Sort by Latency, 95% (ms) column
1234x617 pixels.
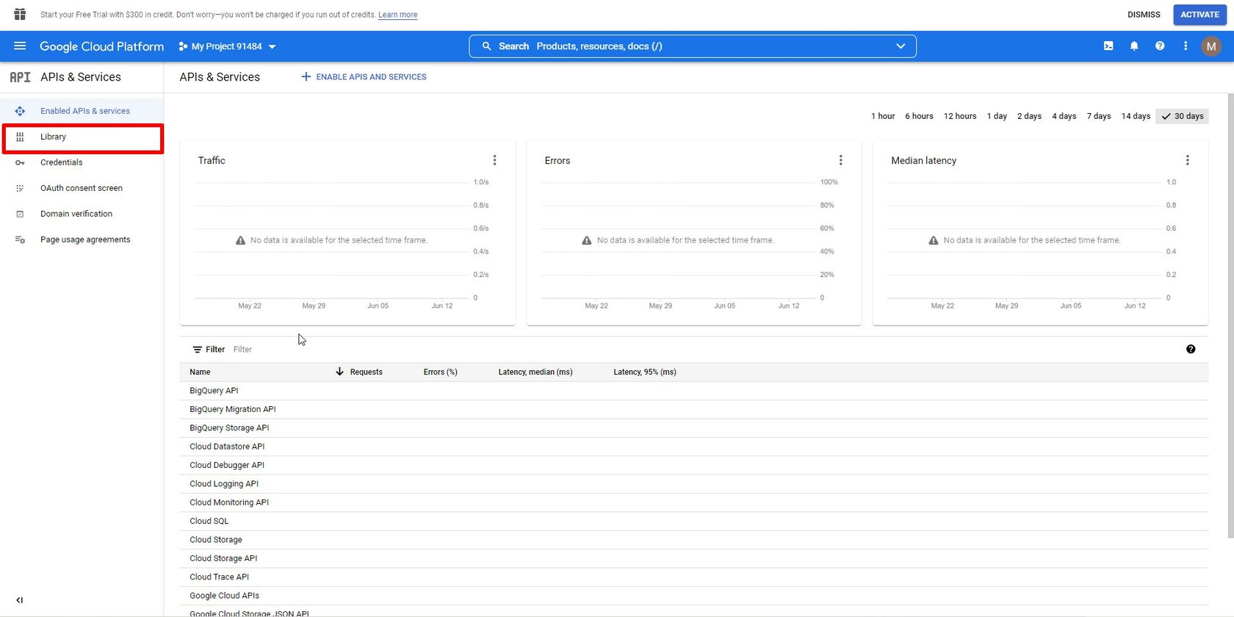[x=645, y=372]
